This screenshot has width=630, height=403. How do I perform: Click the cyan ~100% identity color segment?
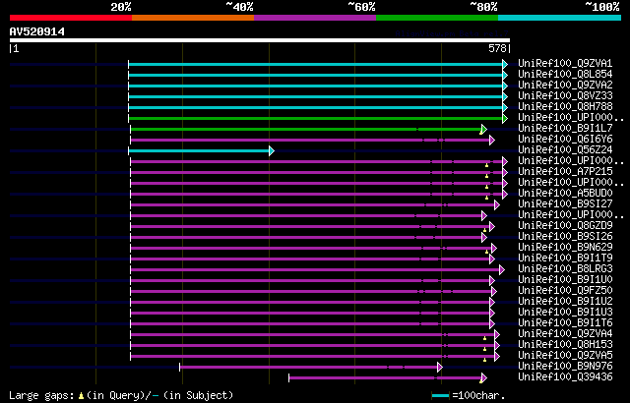coord(560,18)
